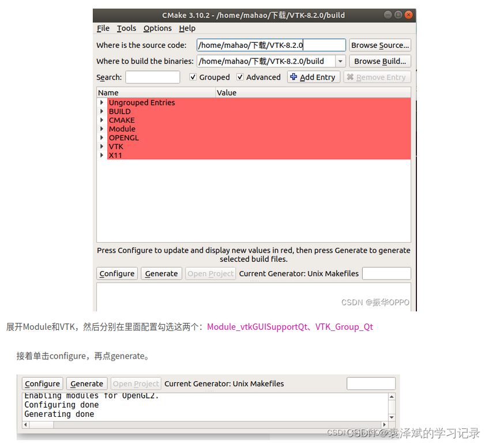Expand the X11 group
The width and height of the screenshot is (489, 444).
point(103,155)
